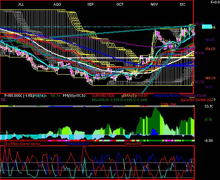Click the P=185.0000 price readout
The width and height of the screenshot is (220, 180).
[13, 96]
